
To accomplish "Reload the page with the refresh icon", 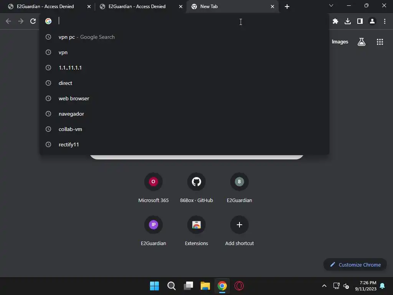I will 33,22.
